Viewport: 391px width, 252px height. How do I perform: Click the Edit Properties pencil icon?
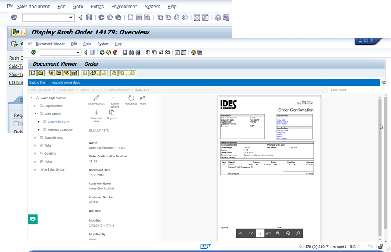tap(96, 98)
